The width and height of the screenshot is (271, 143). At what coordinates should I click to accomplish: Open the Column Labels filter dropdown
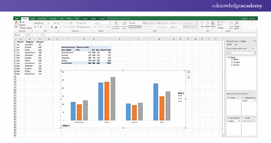[x=91, y=47]
